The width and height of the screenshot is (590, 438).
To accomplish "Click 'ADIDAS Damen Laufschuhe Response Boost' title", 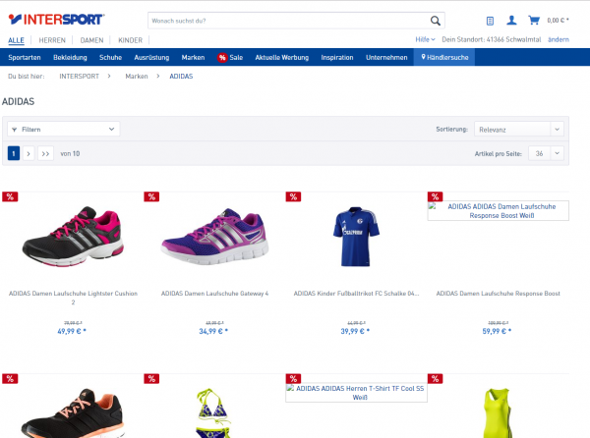I will tap(499, 294).
